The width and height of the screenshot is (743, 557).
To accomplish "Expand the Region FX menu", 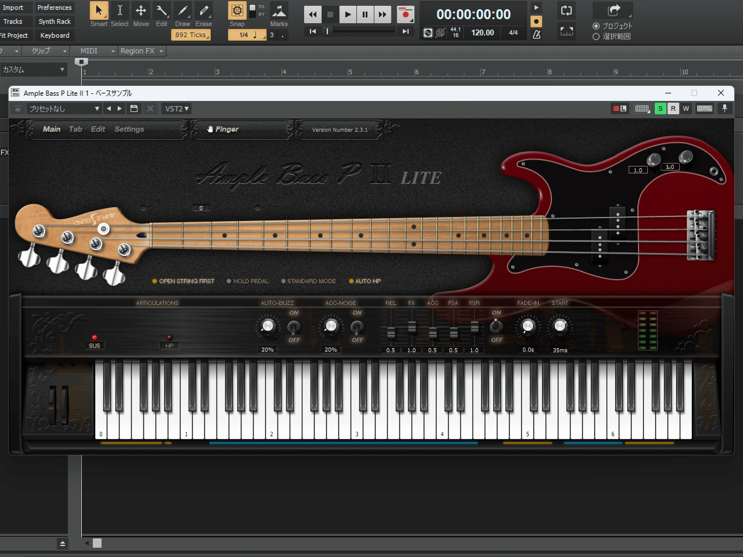I will tap(142, 51).
